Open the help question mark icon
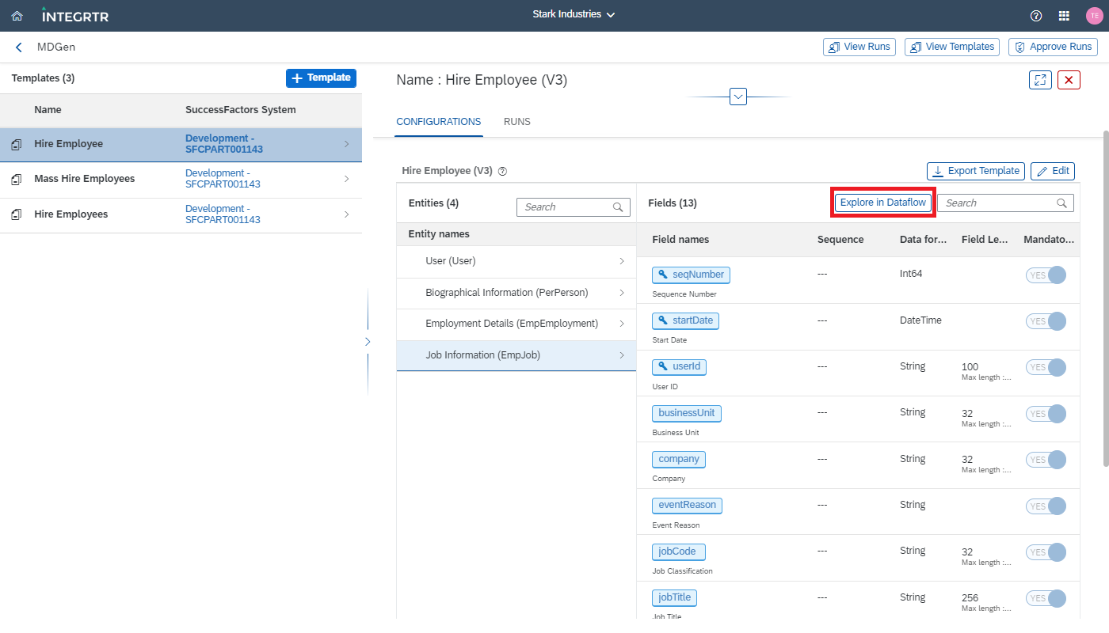This screenshot has height=633, width=1109. coord(1035,15)
